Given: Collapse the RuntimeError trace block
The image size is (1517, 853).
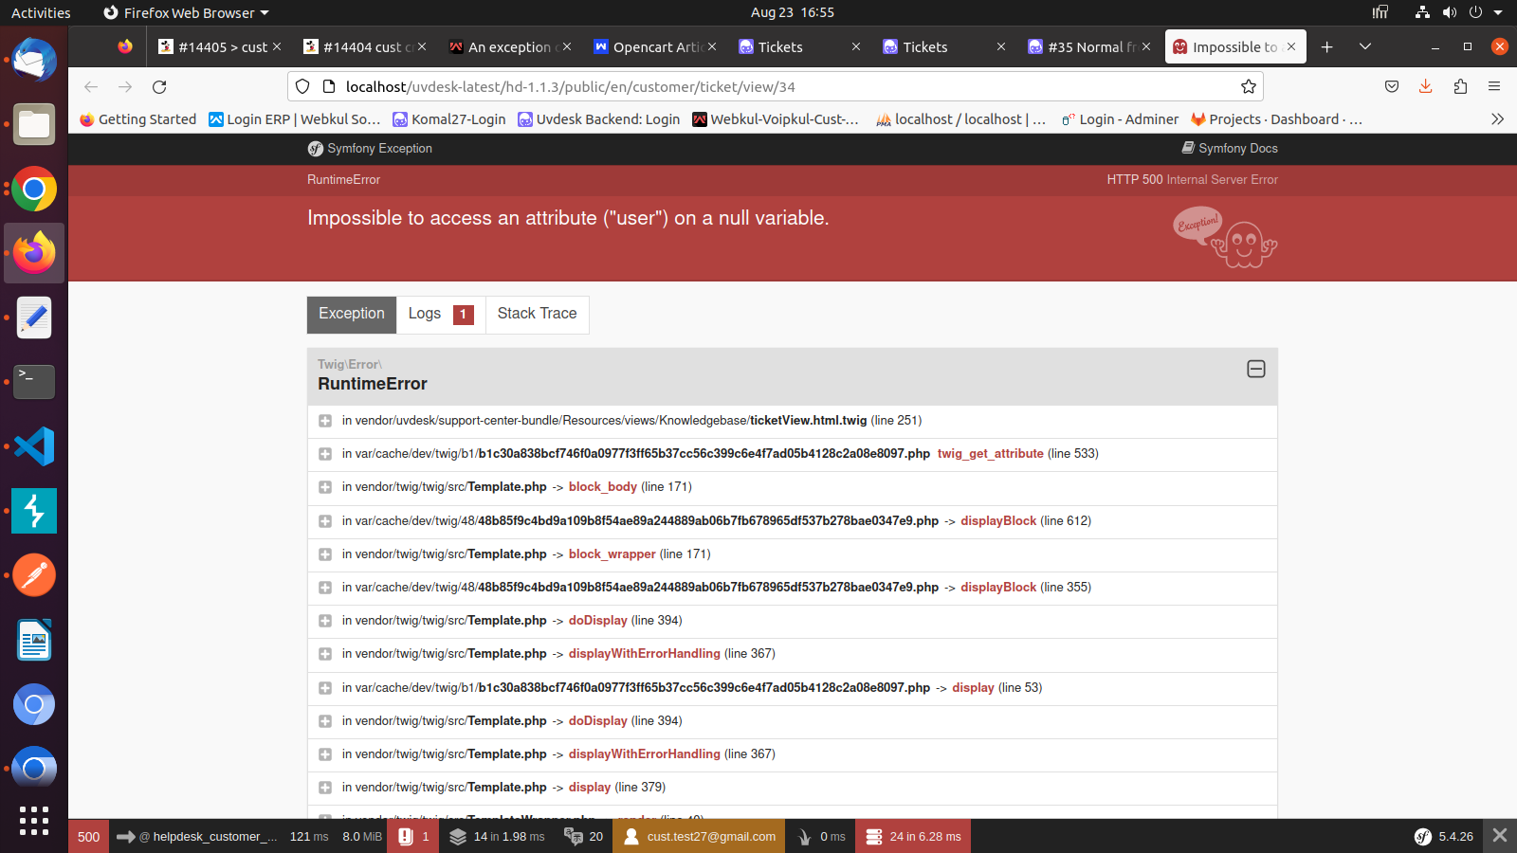Looking at the screenshot, I should click(1256, 369).
